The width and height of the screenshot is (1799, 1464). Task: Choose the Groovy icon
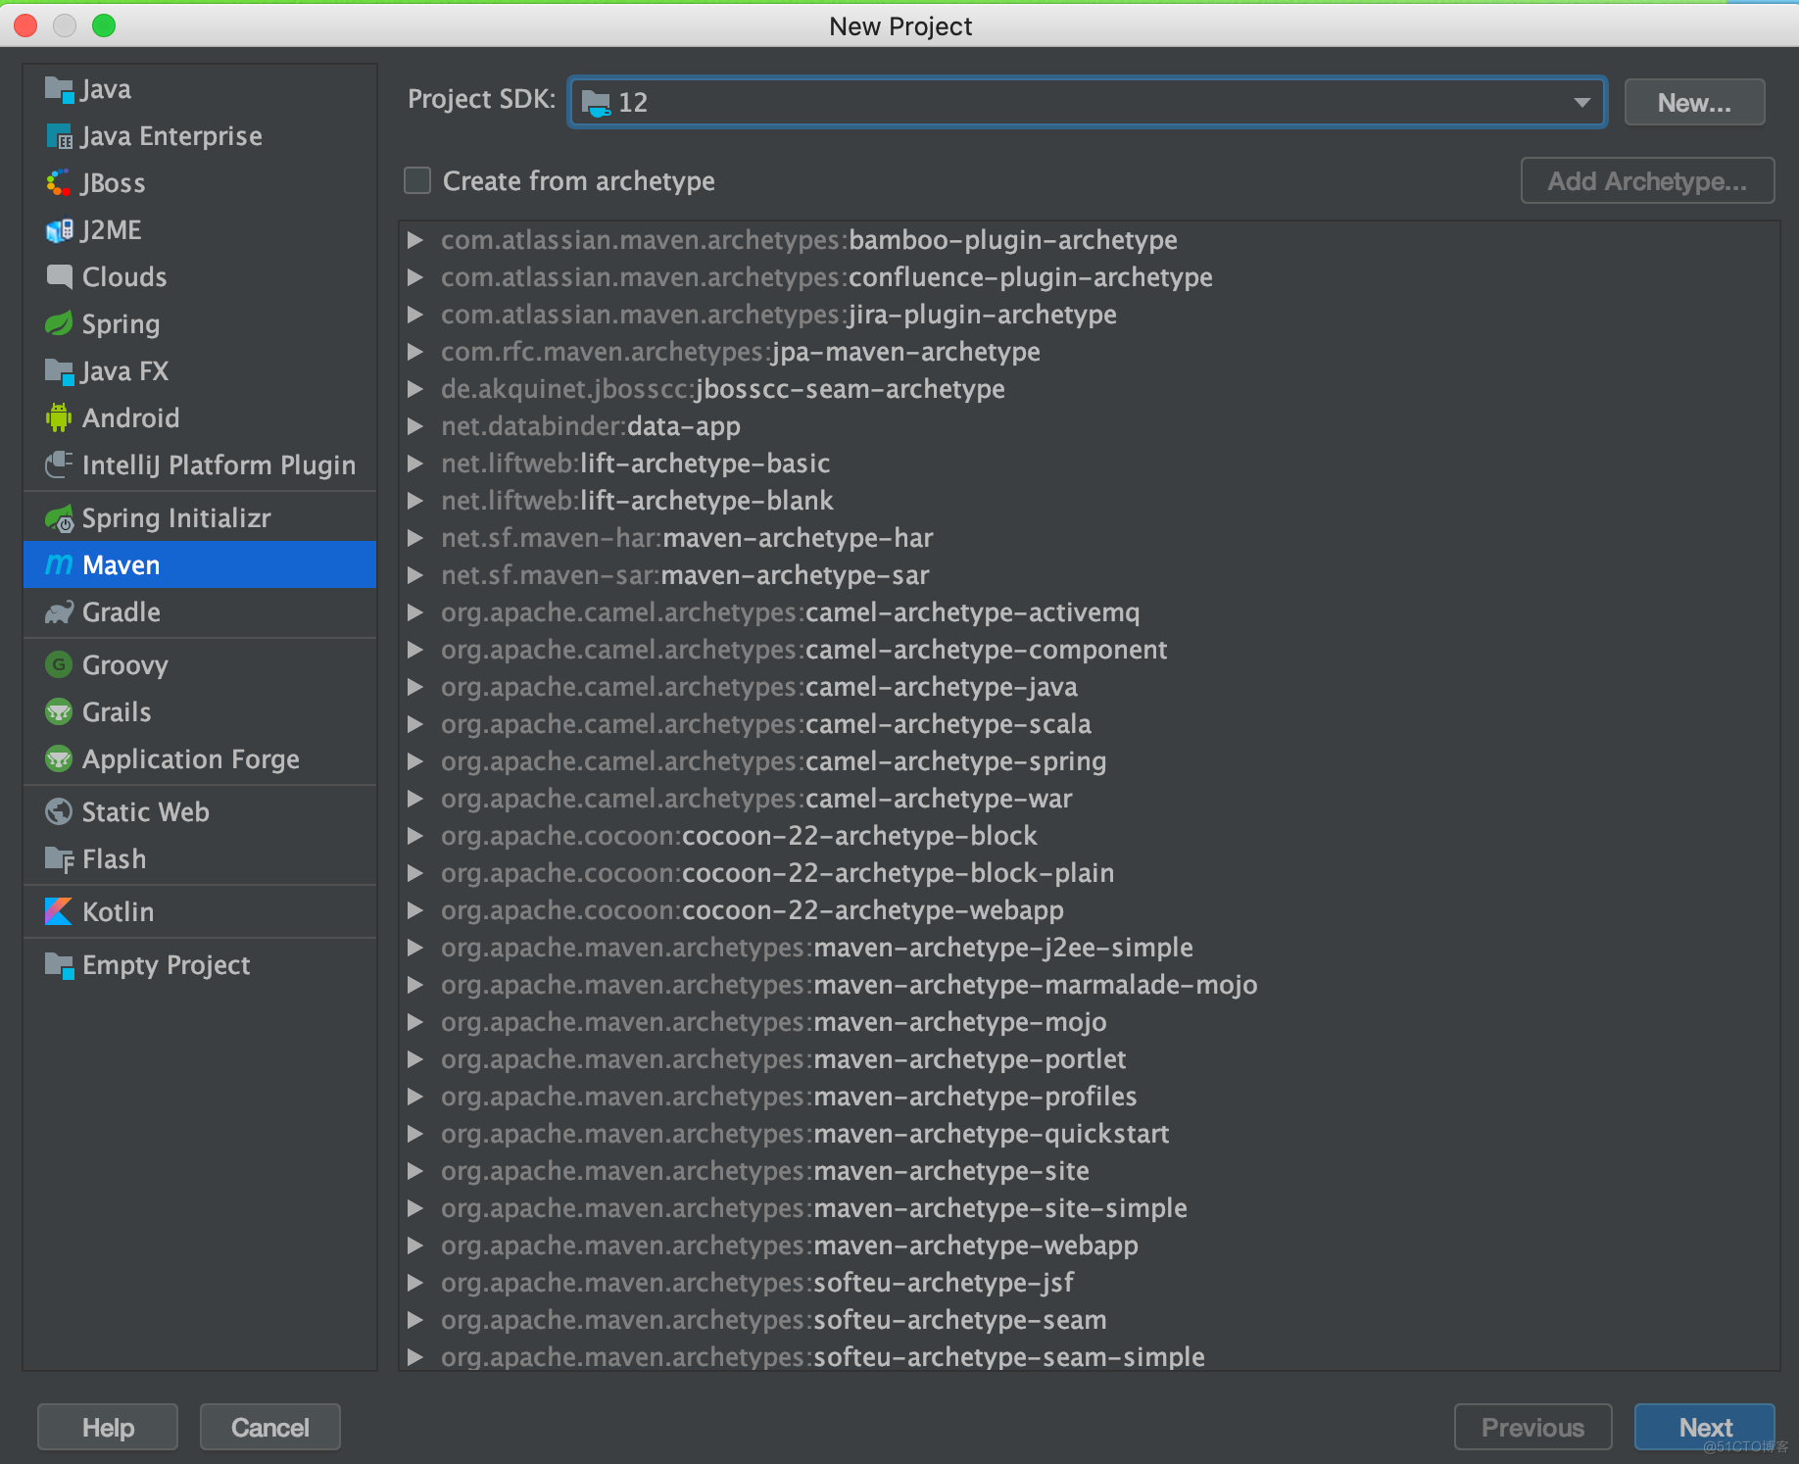click(x=59, y=665)
